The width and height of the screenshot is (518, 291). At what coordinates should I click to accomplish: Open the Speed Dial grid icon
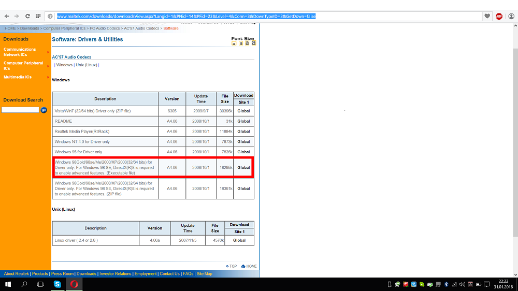[x=38, y=16]
